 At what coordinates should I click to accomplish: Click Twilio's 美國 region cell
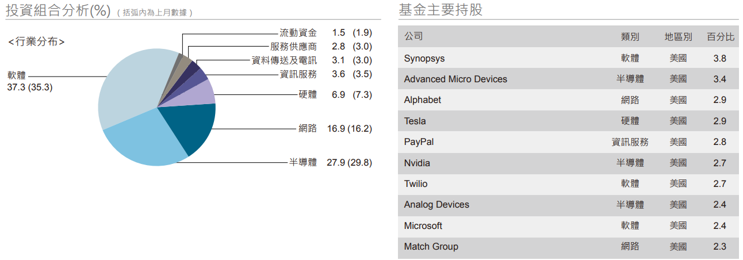click(x=678, y=183)
